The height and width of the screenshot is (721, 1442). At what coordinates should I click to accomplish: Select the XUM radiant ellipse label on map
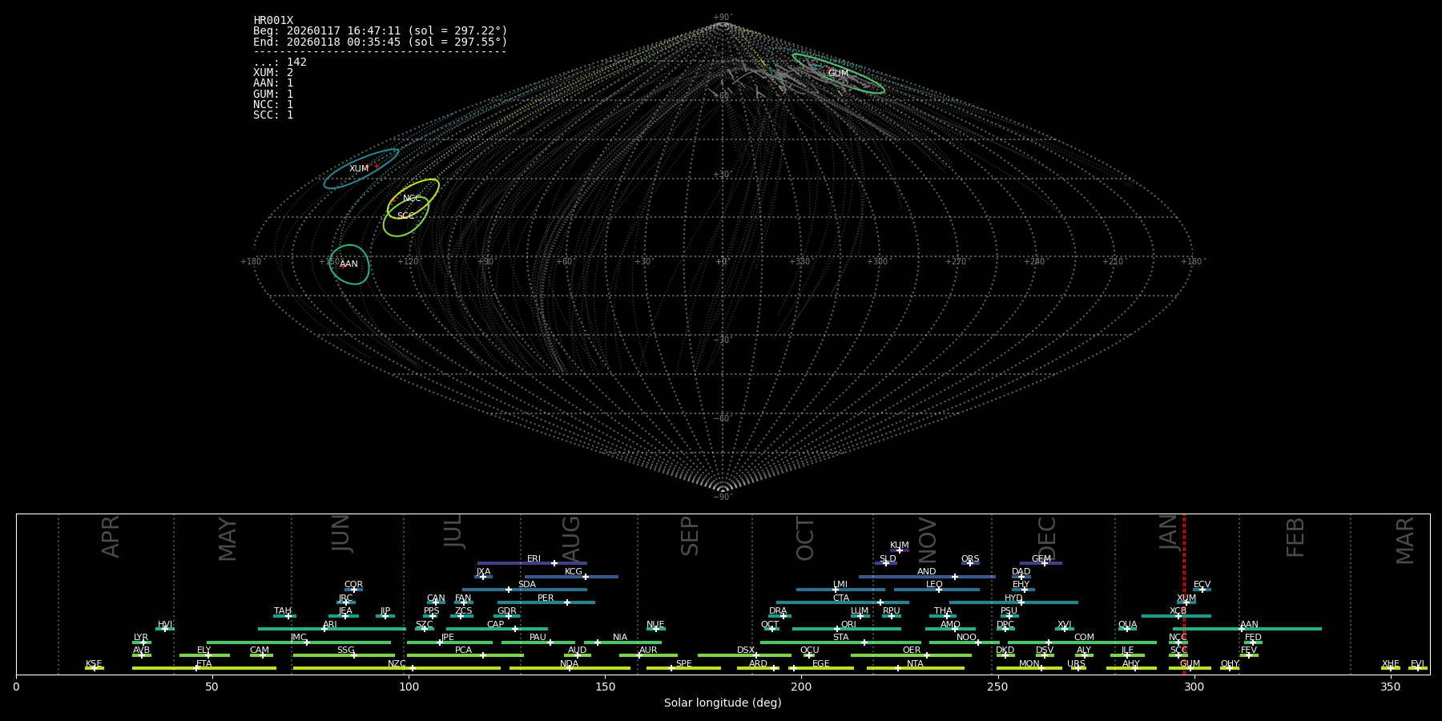[x=359, y=169]
